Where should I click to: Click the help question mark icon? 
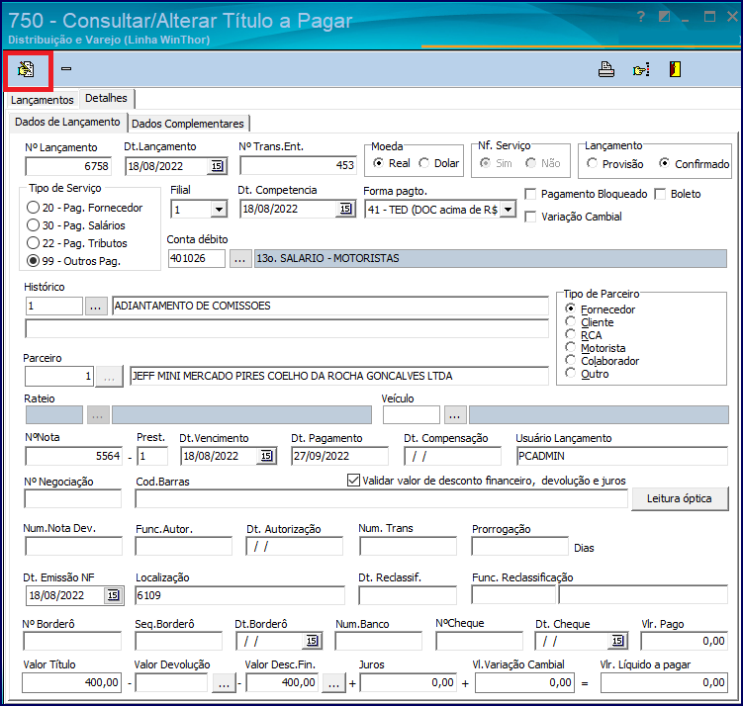[641, 17]
